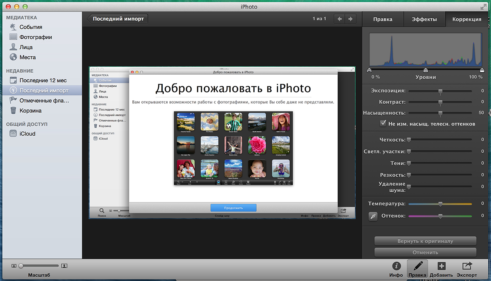The image size is (491, 281).
Task: Go back to Последний импорт
Action: [x=117, y=19]
